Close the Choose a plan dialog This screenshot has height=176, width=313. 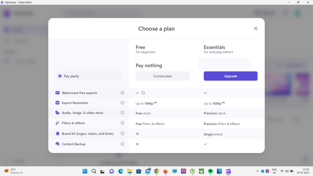(256, 29)
